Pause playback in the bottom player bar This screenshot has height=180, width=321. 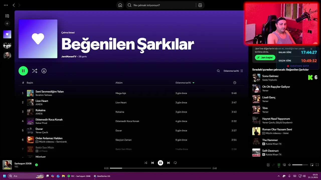pos(160,163)
